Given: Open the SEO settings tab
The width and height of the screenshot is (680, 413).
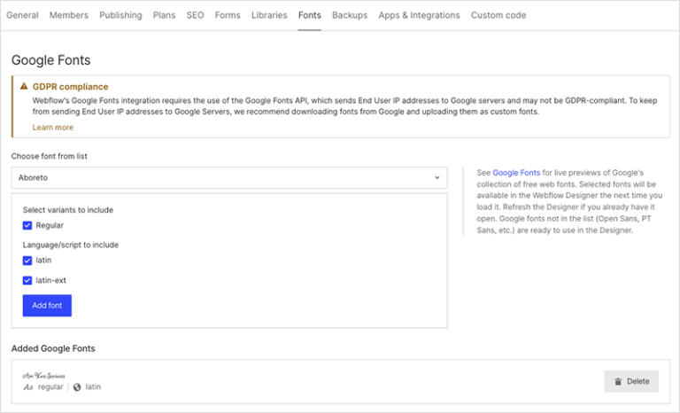Looking at the screenshot, I should (195, 15).
